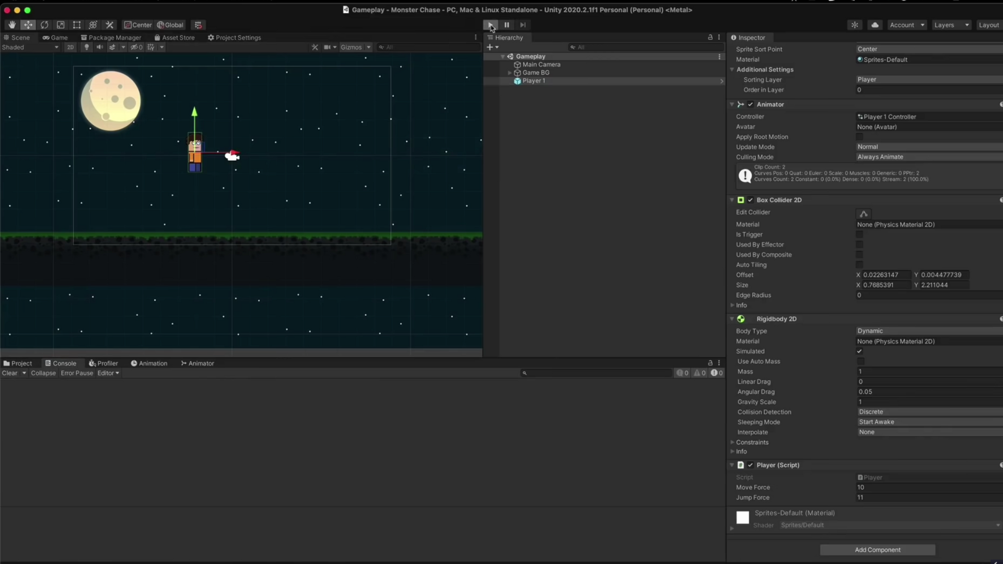1003x564 pixels.
Task: Click the Step frame button
Action: (522, 25)
